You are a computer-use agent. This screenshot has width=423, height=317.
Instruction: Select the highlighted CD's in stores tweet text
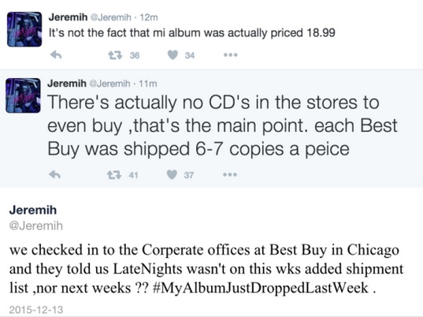223,126
